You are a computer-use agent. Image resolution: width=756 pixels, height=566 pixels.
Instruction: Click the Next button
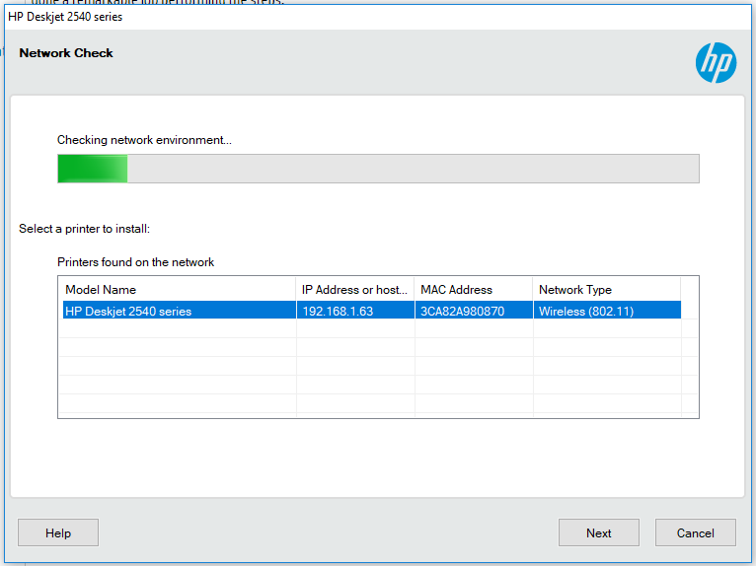pos(599,532)
